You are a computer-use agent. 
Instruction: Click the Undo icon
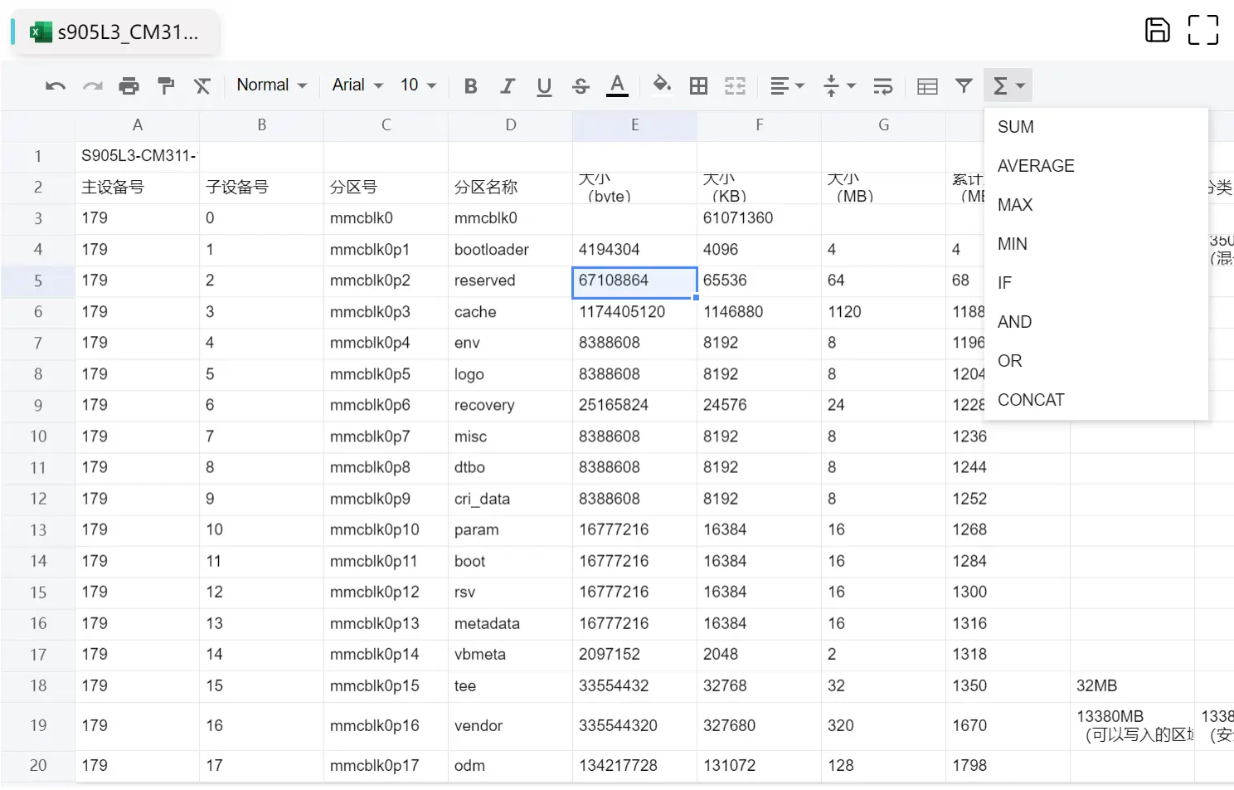[56, 85]
